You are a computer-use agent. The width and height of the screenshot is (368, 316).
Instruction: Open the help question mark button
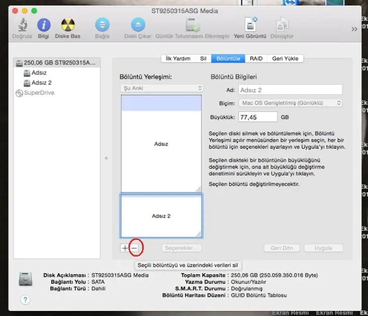[x=25, y=299]
